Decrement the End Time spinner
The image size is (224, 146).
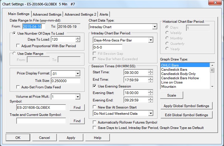150,81
